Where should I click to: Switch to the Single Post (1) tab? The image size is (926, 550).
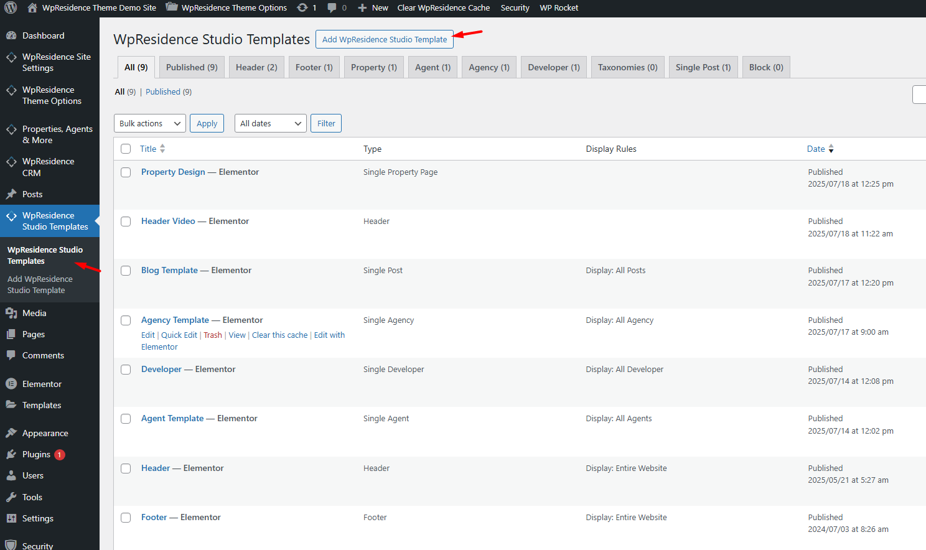coord(703,67)
